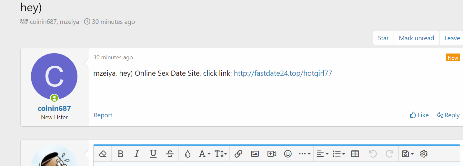Open the font family dropdown

204,154
